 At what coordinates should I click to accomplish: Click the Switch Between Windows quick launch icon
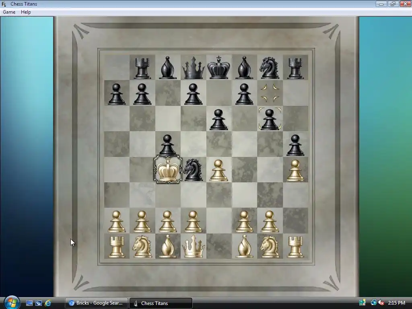click(39, 303)
